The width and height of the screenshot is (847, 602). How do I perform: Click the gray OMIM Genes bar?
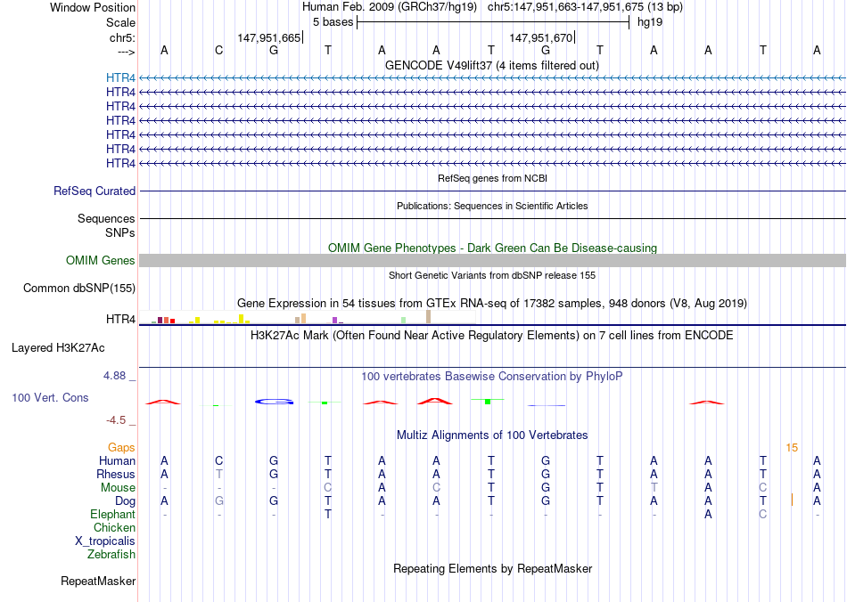click(x=493, y=261)
